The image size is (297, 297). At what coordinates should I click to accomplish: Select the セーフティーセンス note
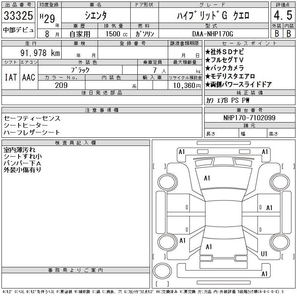pyautogui.click(x=32, y=118)
